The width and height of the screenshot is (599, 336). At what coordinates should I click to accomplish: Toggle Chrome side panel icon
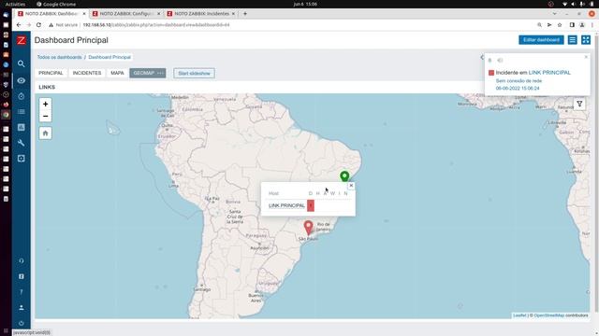572,25
